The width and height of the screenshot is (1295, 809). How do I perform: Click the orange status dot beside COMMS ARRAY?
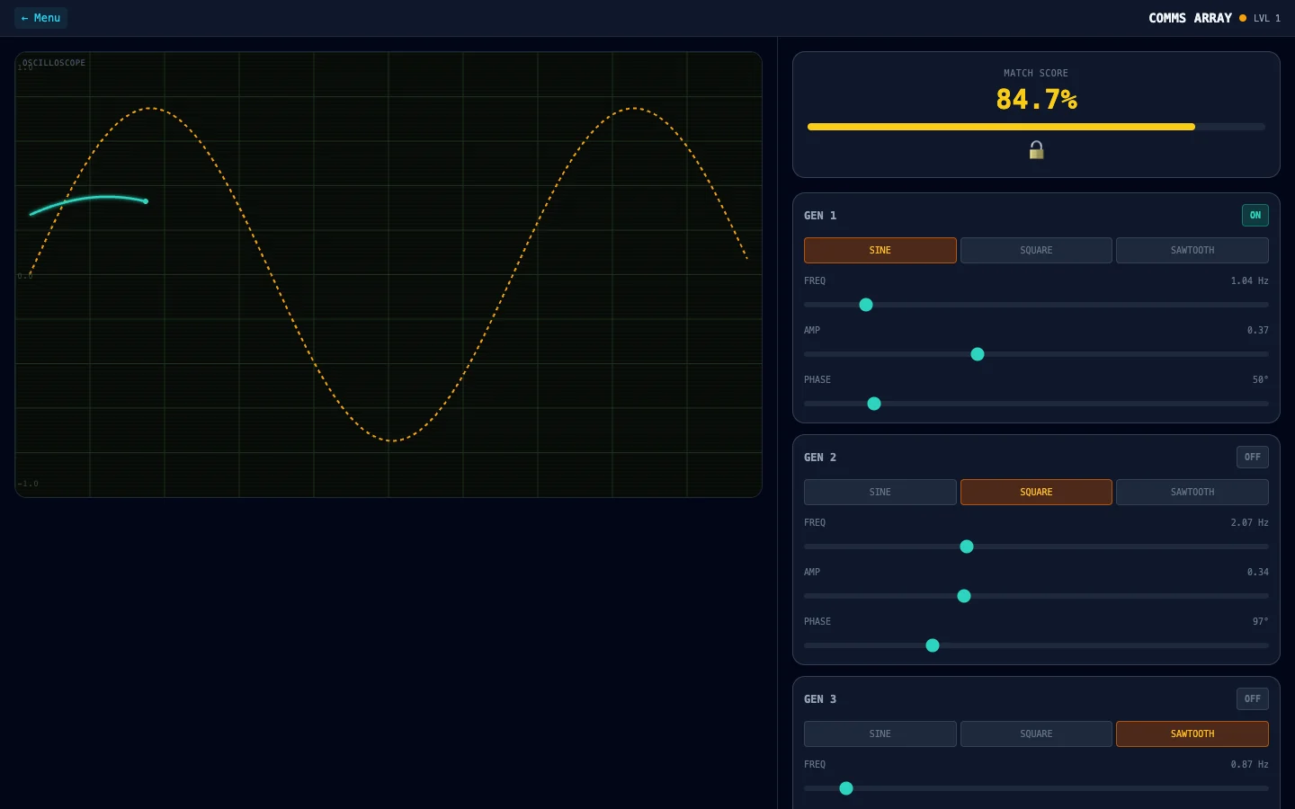(1243, 18)
